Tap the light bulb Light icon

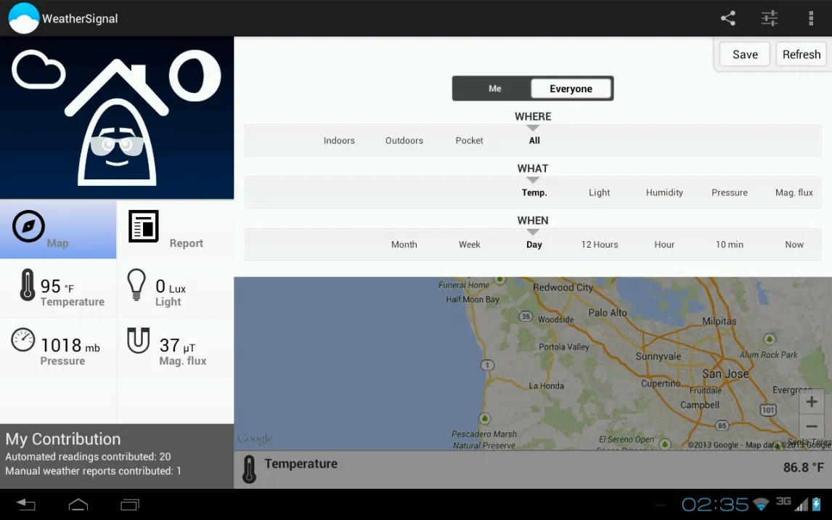(136, 285)
